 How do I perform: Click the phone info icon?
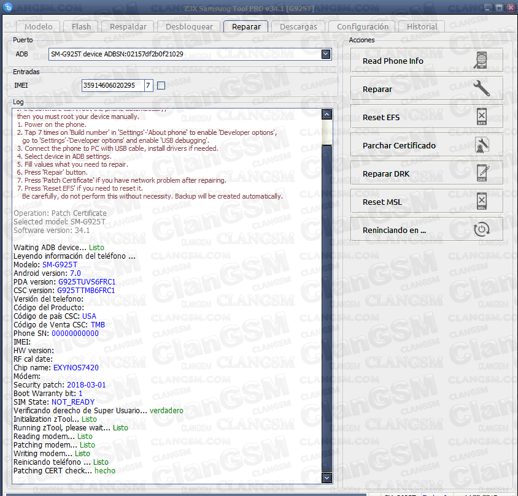coord(481,61)
